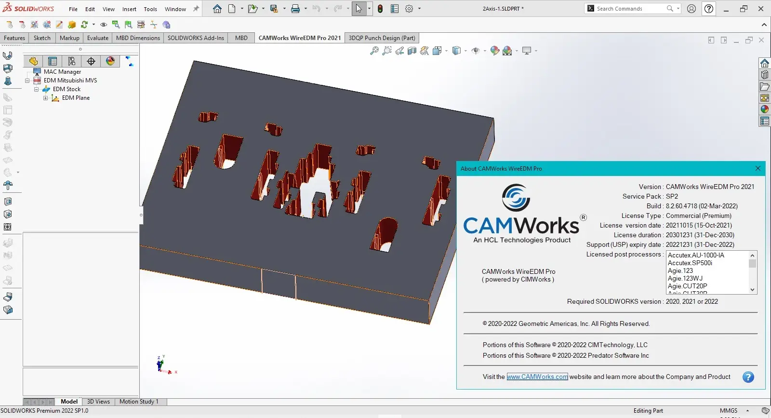Open the Design Library task pane icon
Viewport: 771px width, 418px height.
coord(765,75)
